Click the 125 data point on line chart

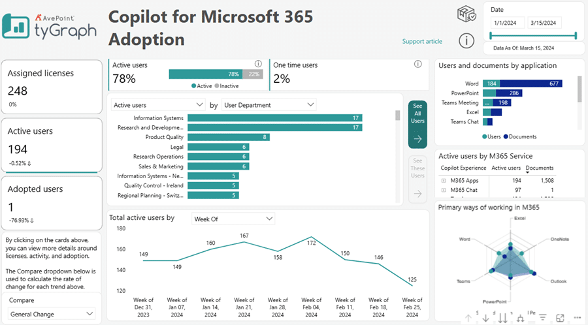(412, 286)
